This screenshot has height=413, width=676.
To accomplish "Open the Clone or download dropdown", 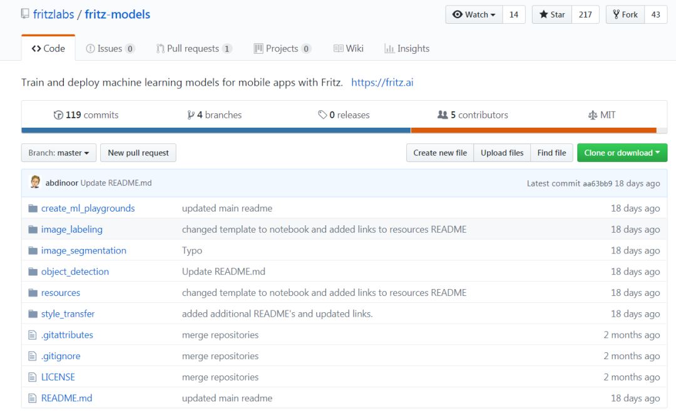I will 622,153.
